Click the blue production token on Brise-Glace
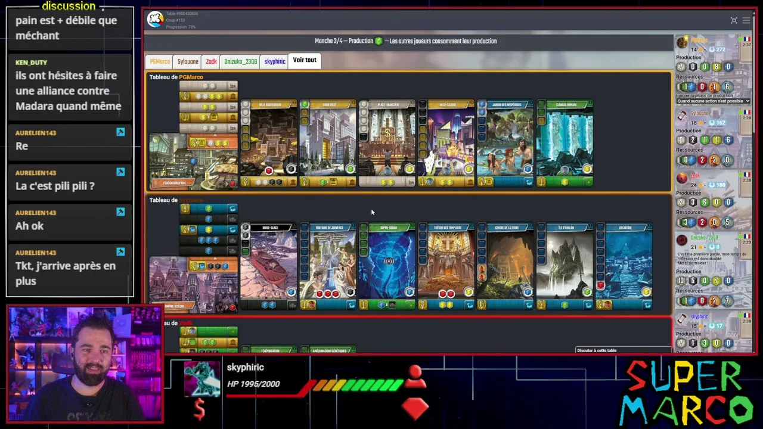This screenshot has height=429, width=763. pos(291,292)
